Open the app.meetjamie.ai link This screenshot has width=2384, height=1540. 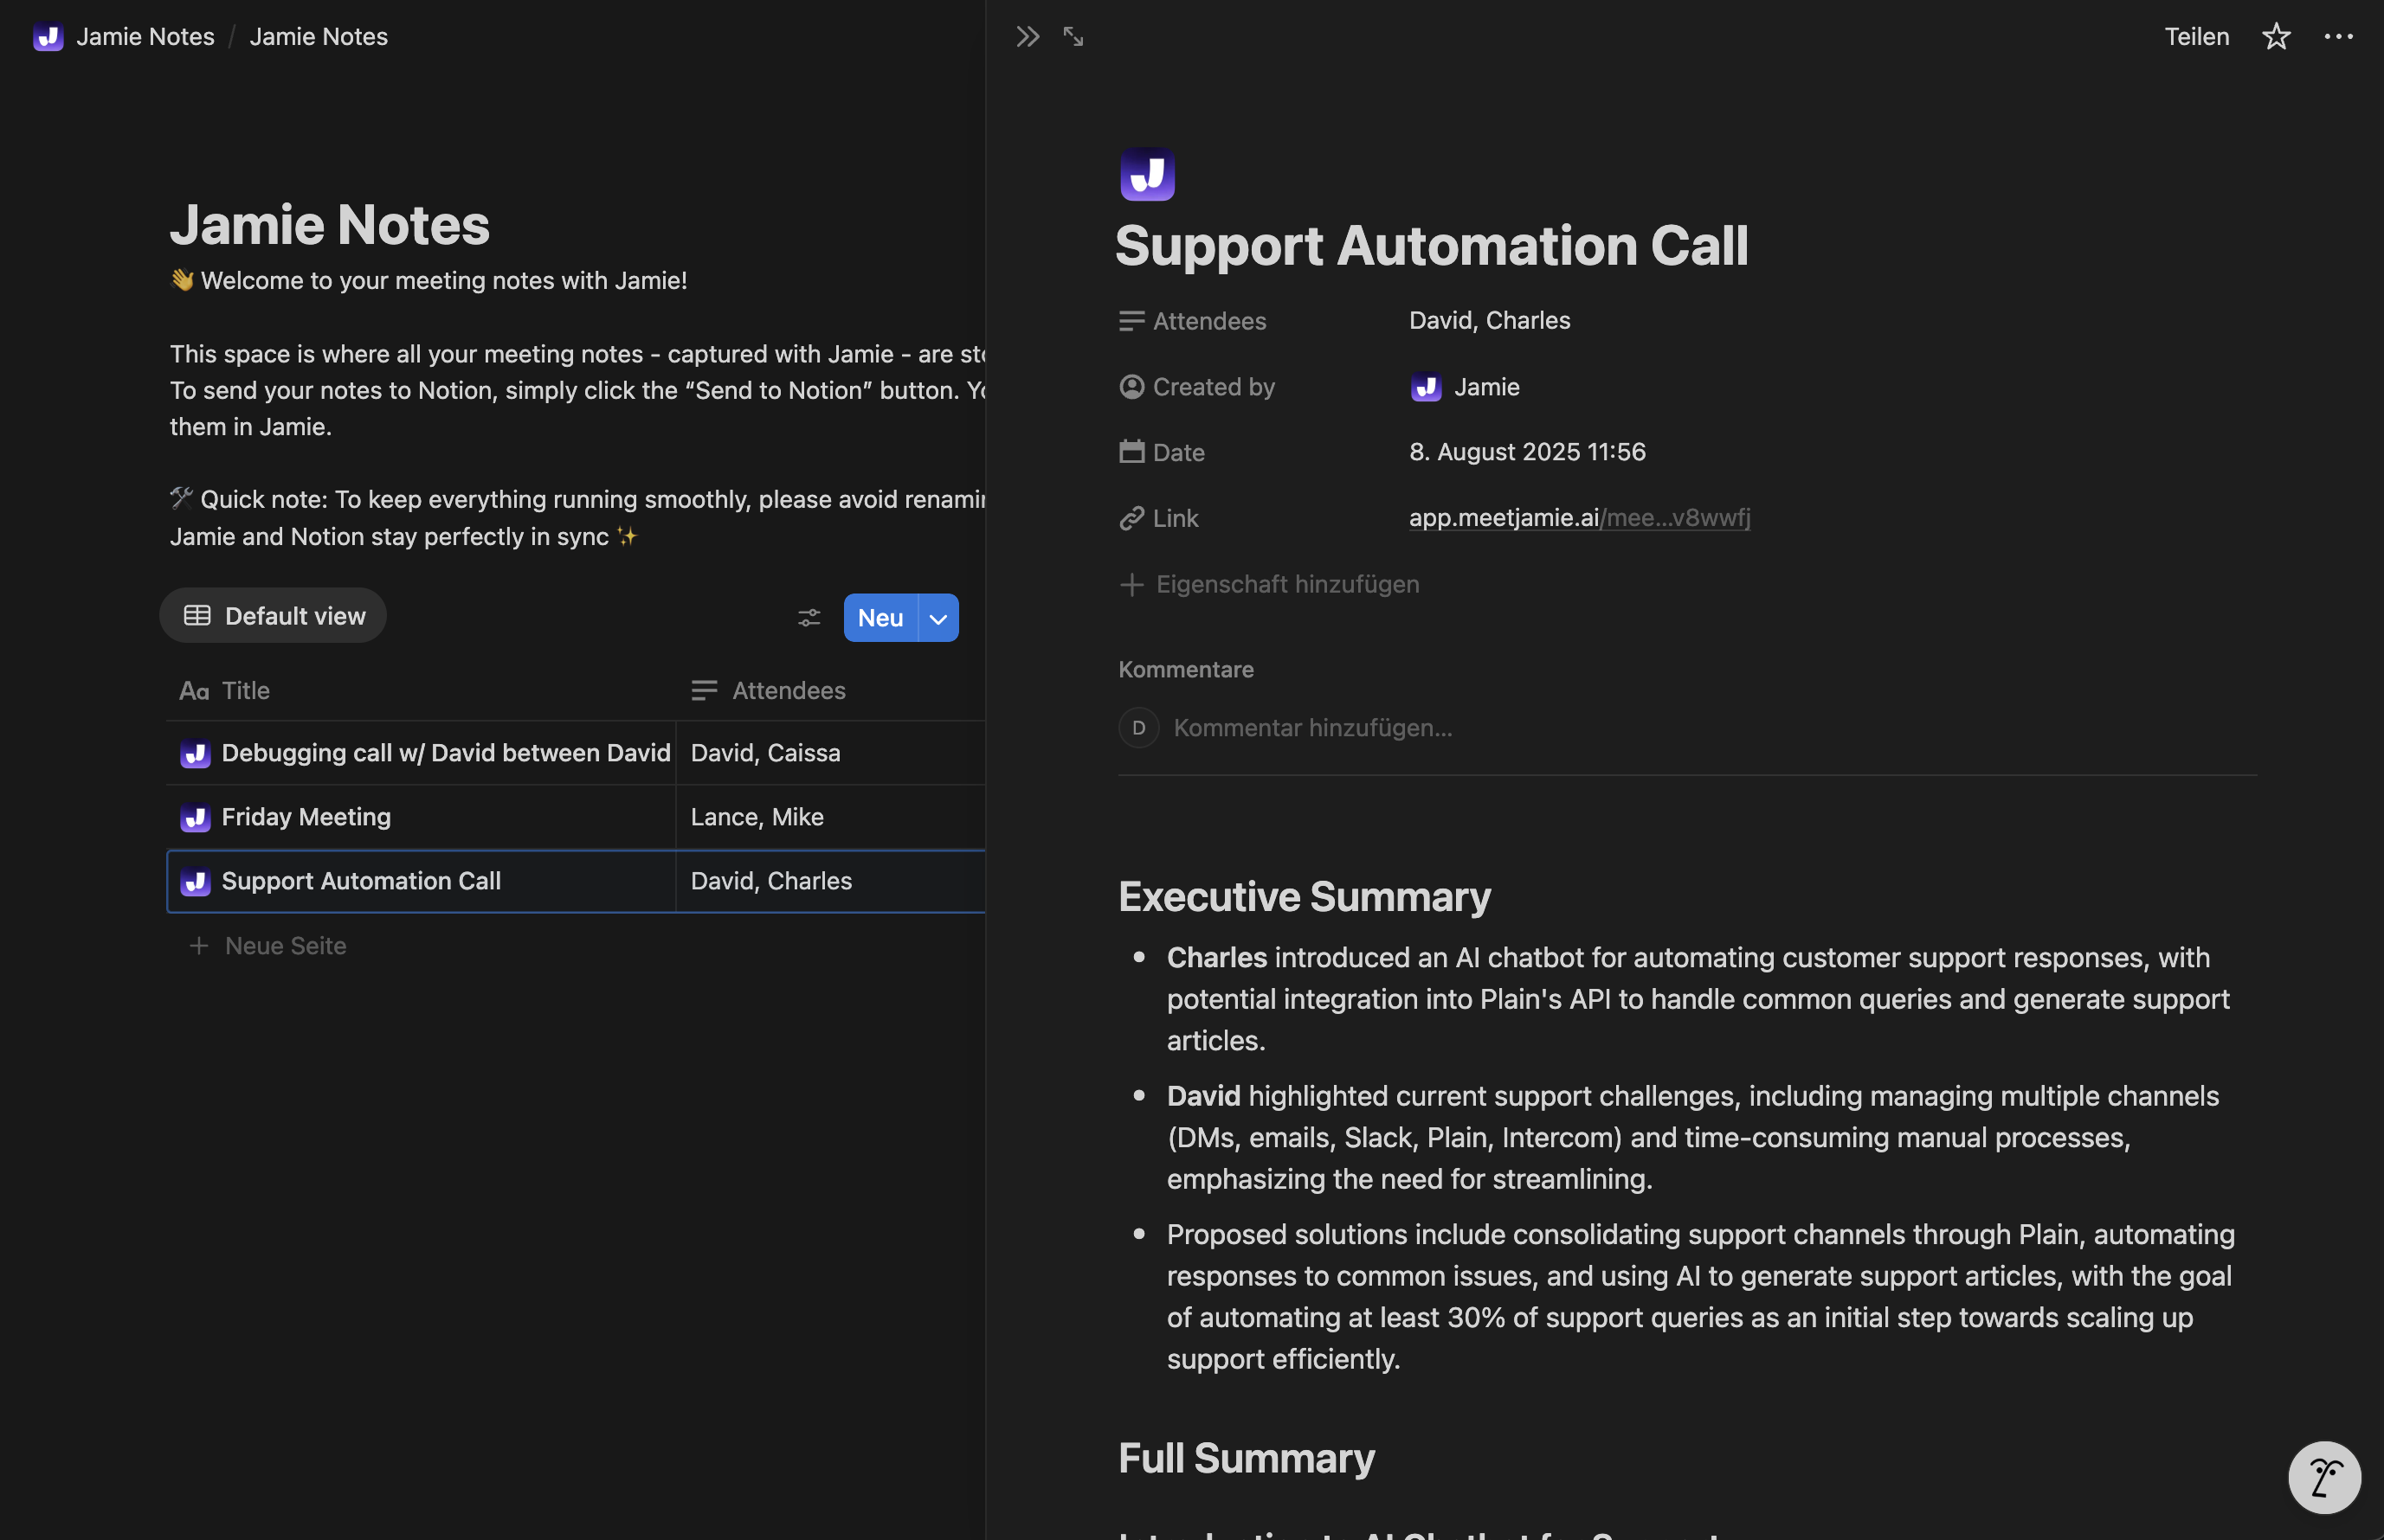pos(1579,518)
